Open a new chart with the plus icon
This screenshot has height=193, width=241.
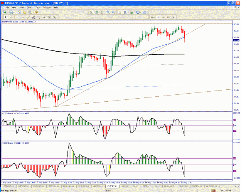coord(5,12)
